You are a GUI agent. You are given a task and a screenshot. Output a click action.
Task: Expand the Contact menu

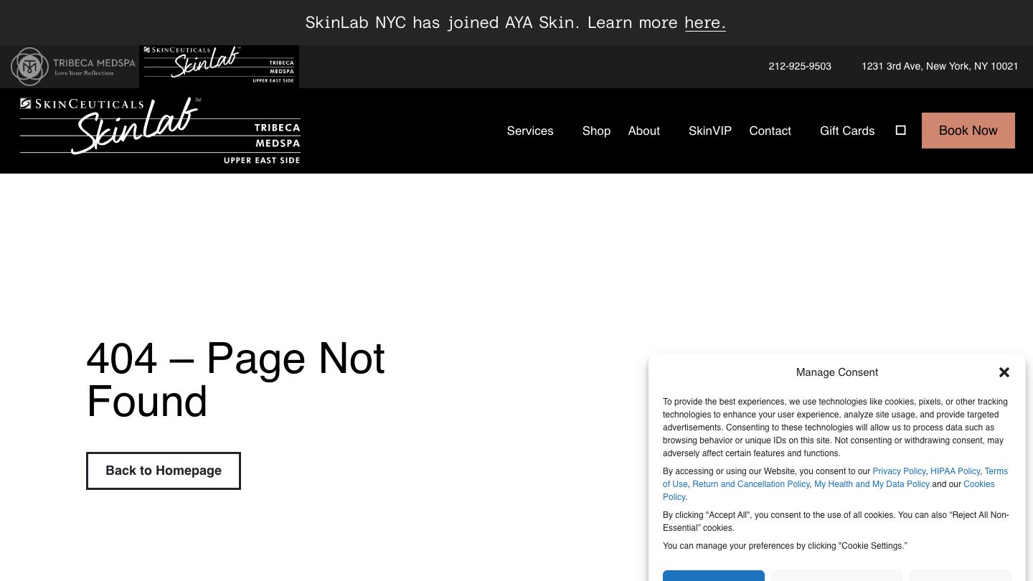[x=770, y=131]
